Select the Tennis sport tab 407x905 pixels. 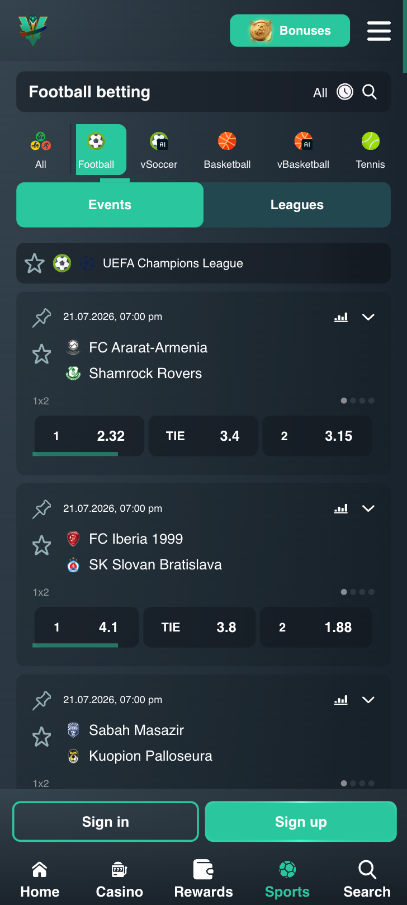coord(370,150)
